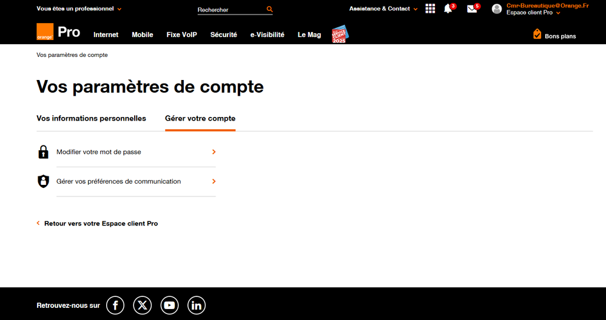
Task: Open notifications bell icon
Action: 448,8
